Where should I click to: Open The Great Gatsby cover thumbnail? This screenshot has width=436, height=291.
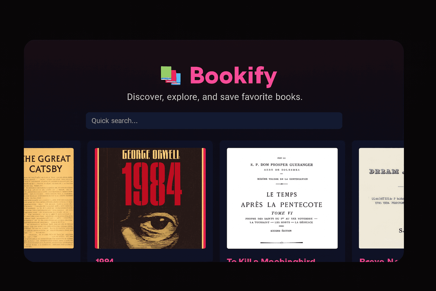click(49, 198)
